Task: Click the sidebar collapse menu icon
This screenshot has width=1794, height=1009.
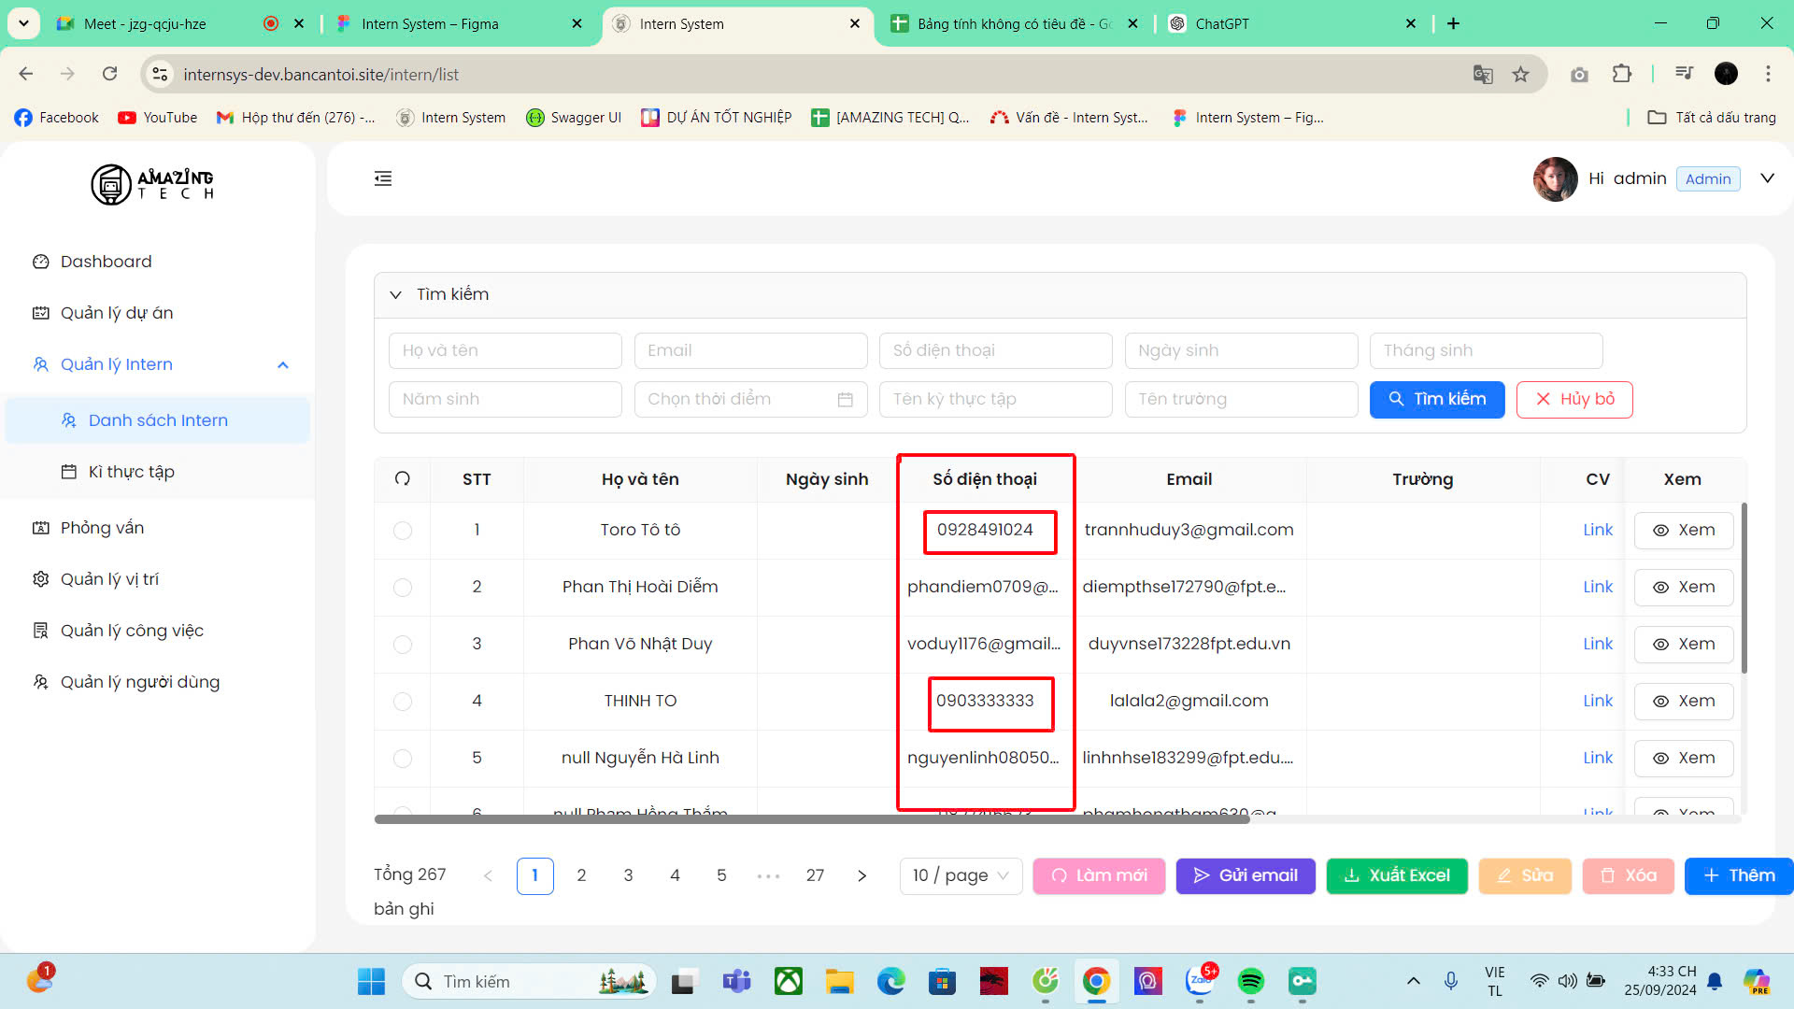Action: pyautogui.click(x=383, y=178)
